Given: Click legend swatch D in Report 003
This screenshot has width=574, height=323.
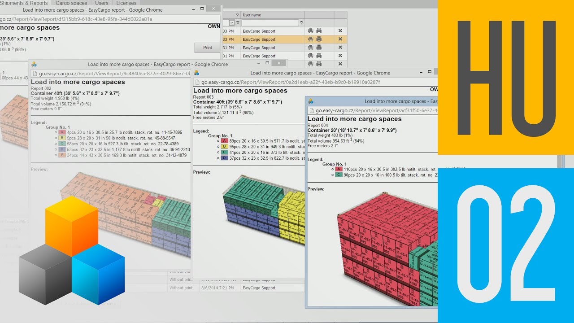Looking at the screenshot, I should [225, 158].
